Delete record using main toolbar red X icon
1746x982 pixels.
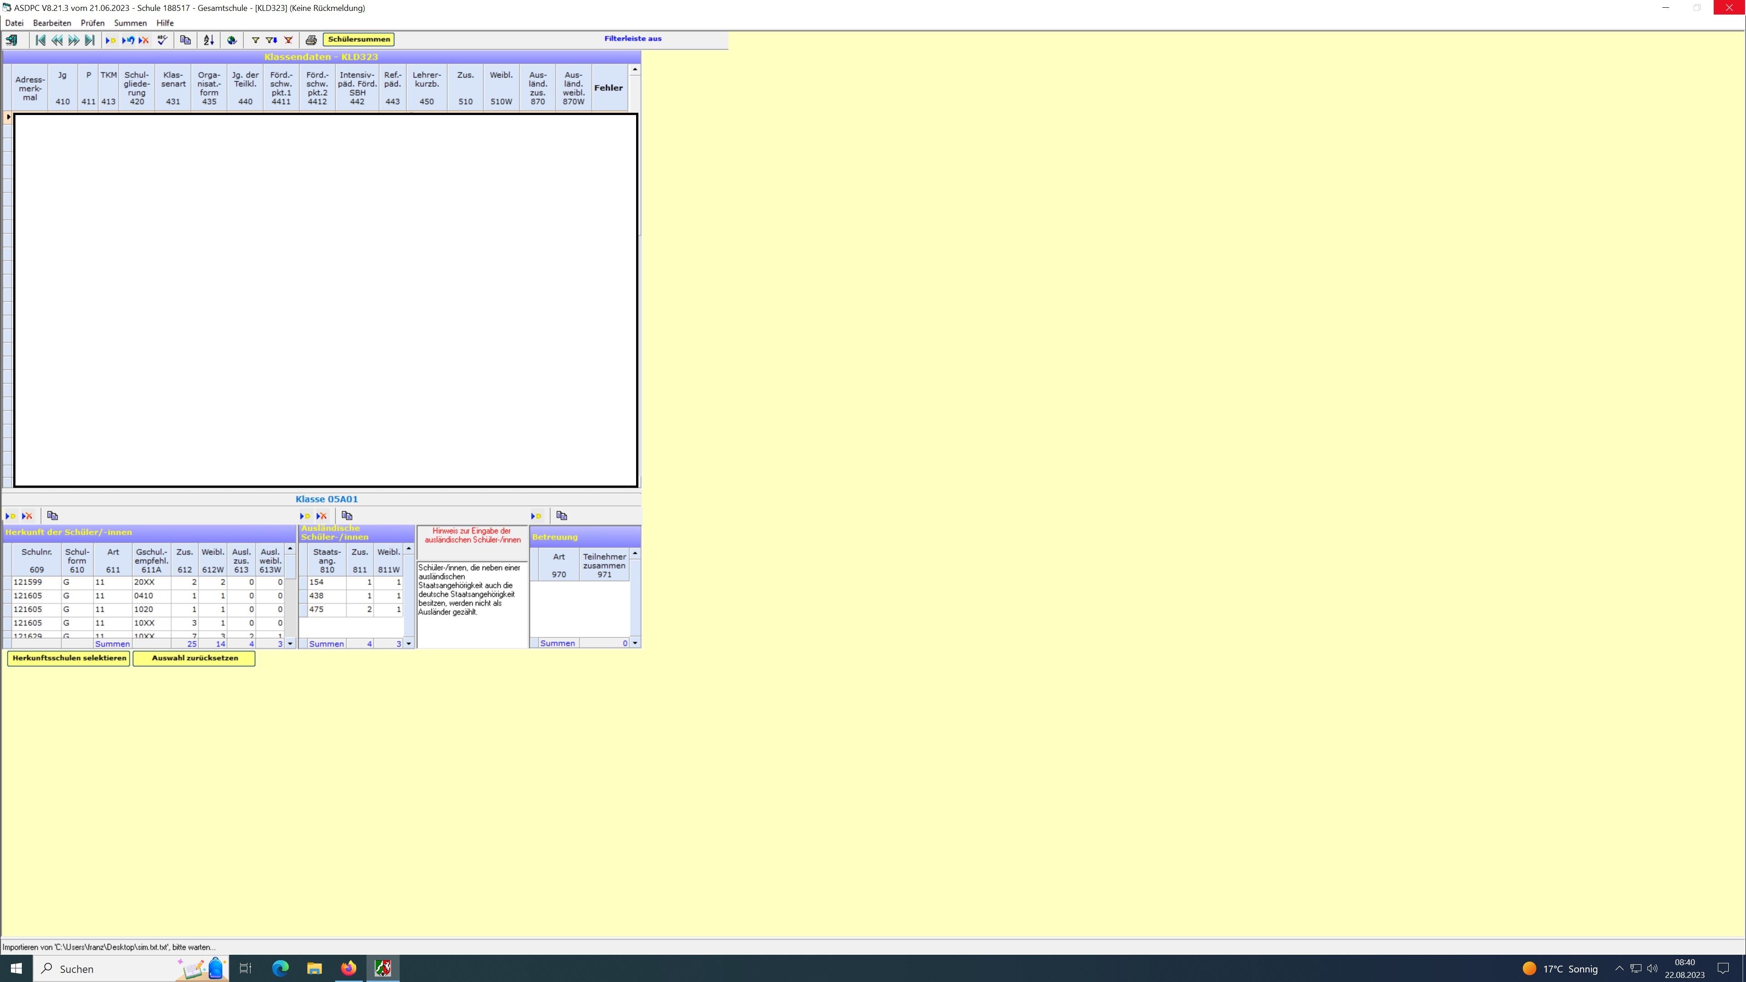point(144,40)
